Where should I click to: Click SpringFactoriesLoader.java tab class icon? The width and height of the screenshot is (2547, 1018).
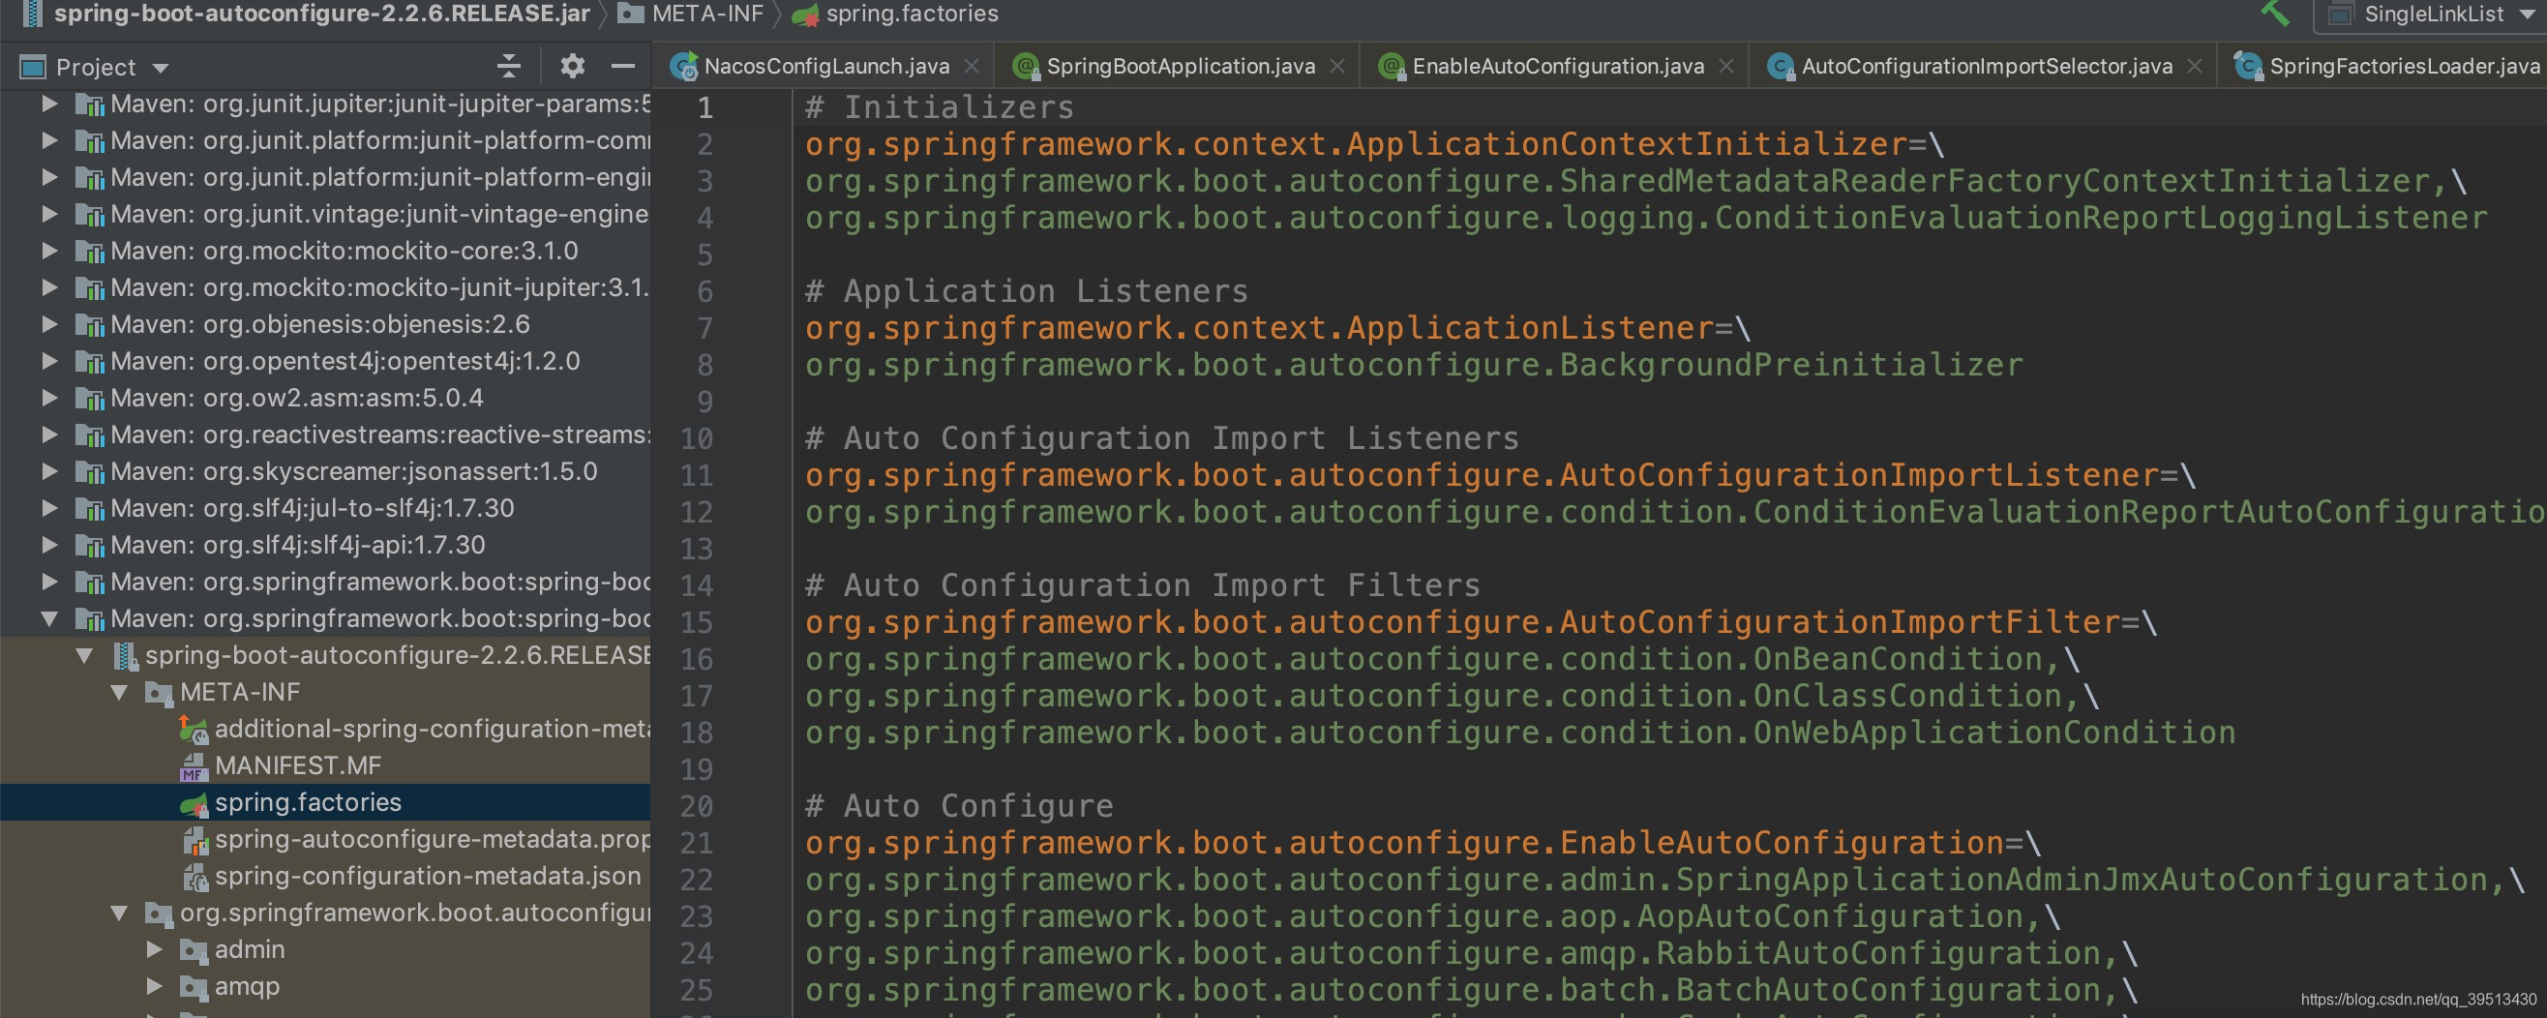(x=2247, y=66)
